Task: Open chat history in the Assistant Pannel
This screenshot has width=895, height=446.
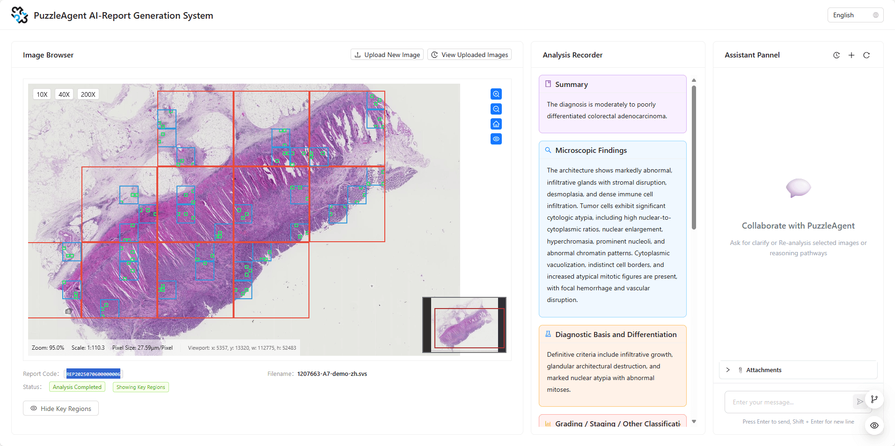Action: [836, 55]
